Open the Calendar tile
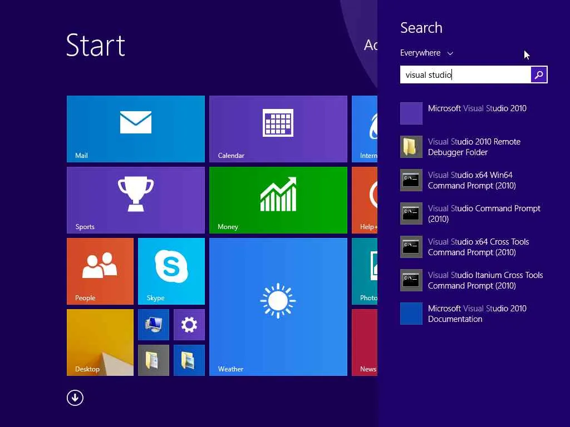This screenshot has height=427, width=570. point(278,129)
